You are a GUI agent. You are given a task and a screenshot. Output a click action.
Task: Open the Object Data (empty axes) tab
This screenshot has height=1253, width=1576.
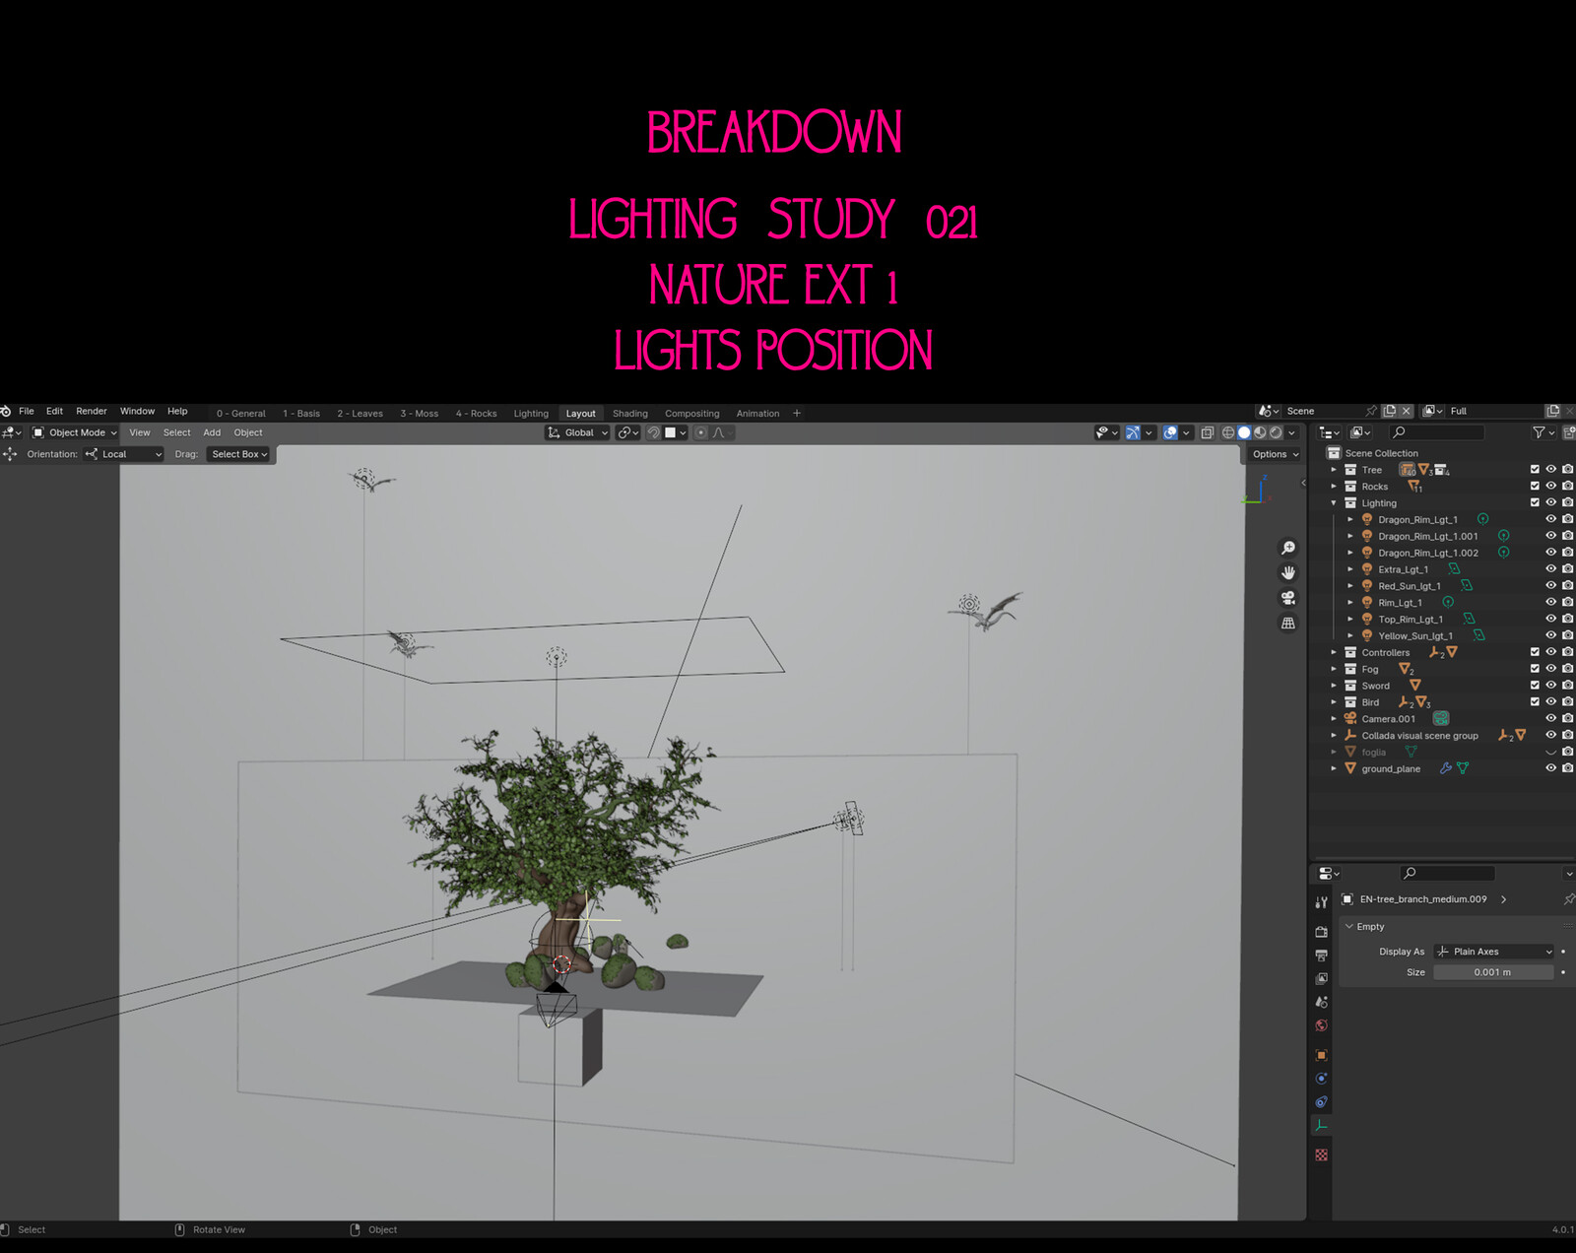pyautogui.click(x=1321, y=1126)
